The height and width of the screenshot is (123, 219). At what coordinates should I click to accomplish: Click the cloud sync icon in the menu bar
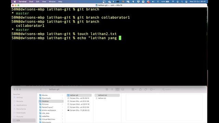pyautogui.click(x=109, y=2)
